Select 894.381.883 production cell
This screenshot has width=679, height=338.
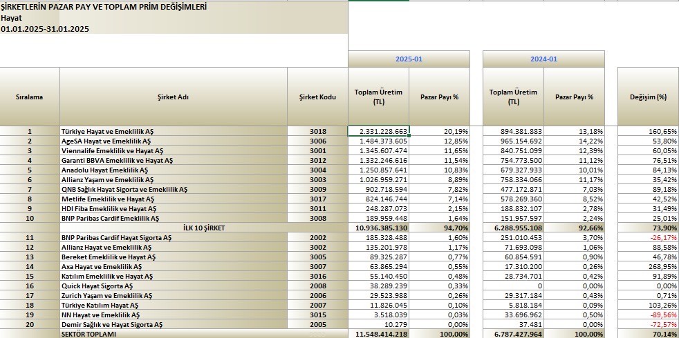pyautogui.click(x=513, y=131)
